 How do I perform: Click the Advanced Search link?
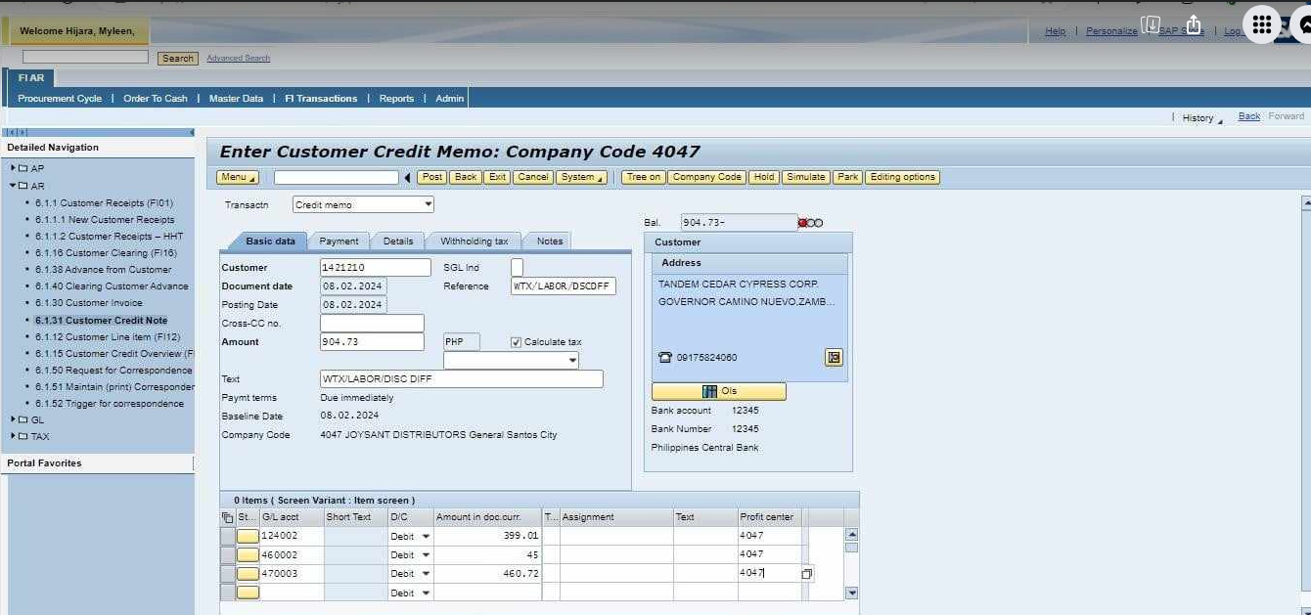point(238,58)
